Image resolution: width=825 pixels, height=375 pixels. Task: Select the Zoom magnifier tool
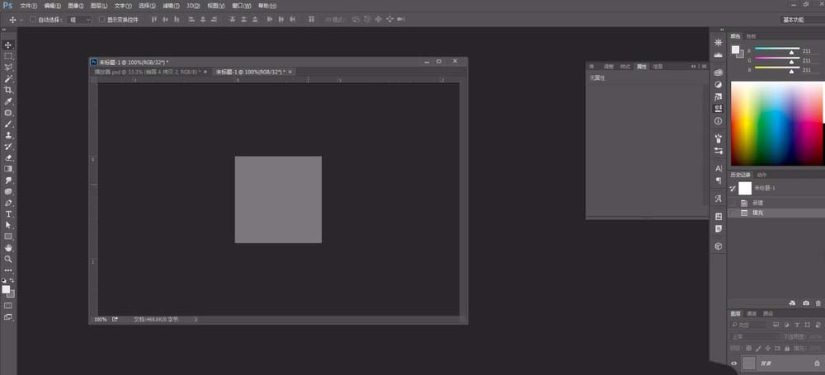(8, 260)
